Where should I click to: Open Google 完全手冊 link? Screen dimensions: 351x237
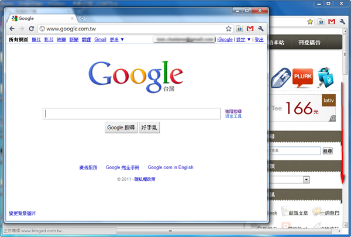click(122, 167)
